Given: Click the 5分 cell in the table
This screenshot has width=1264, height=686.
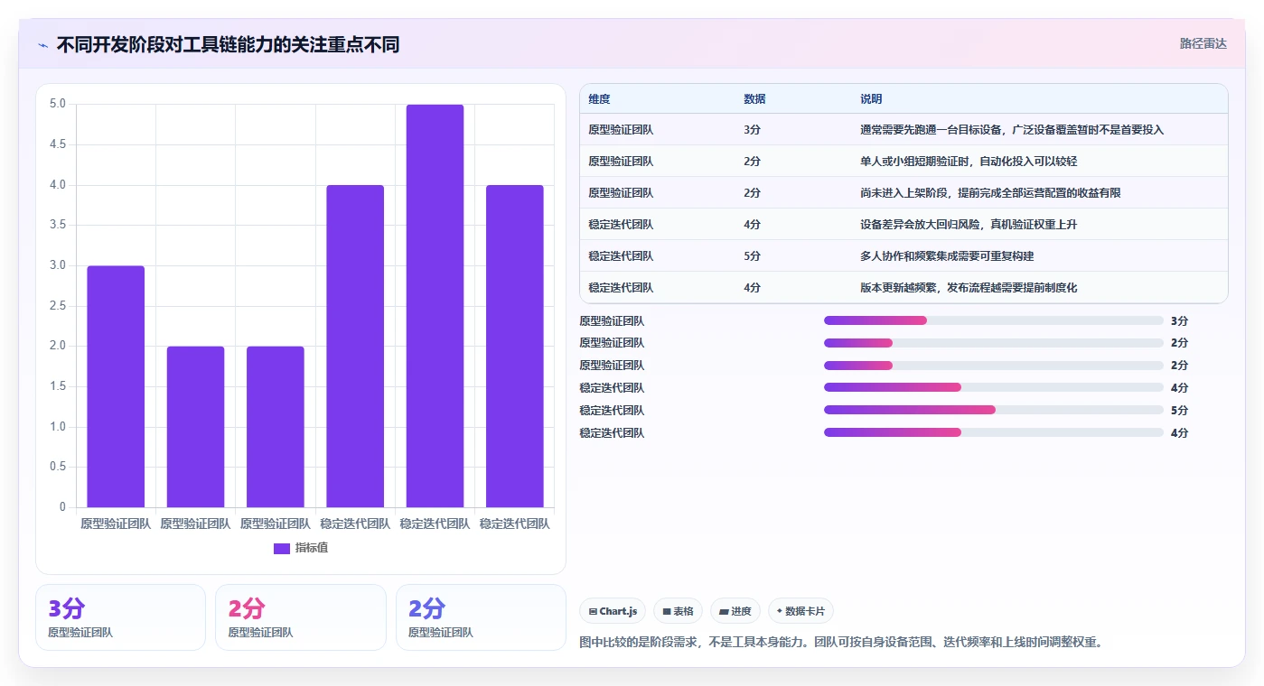Looking at the screenshot, I should pos(752,256).
